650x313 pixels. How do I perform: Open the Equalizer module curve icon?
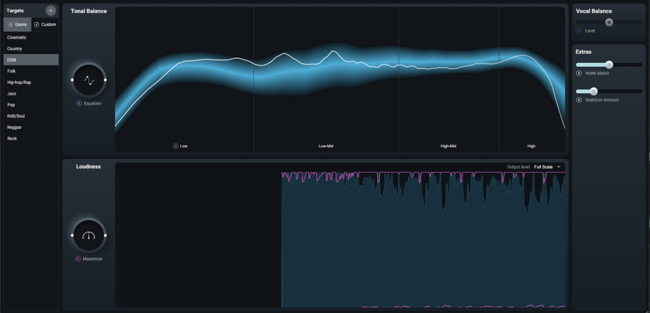click(88, 80)
